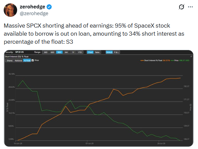The height and width of the screenshot is (149, 198).
Task: Click the pin icon at chart corner
Action: 191,57
